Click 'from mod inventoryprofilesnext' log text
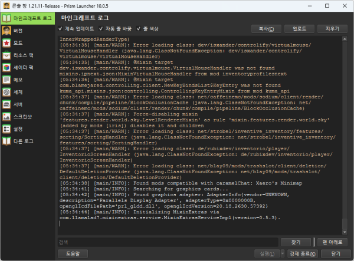 click(x=241, y=74)
